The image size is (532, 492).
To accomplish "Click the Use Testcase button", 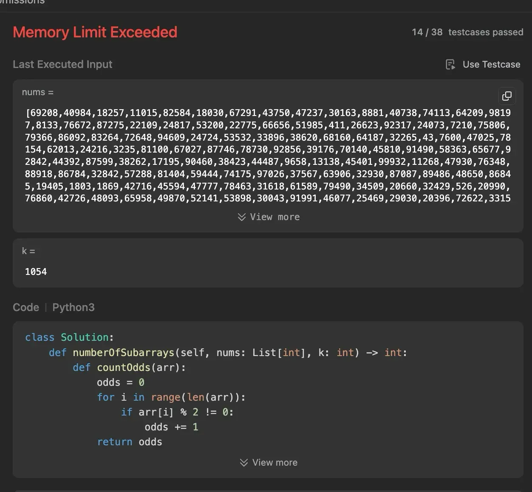I will [x=483, y=64].
